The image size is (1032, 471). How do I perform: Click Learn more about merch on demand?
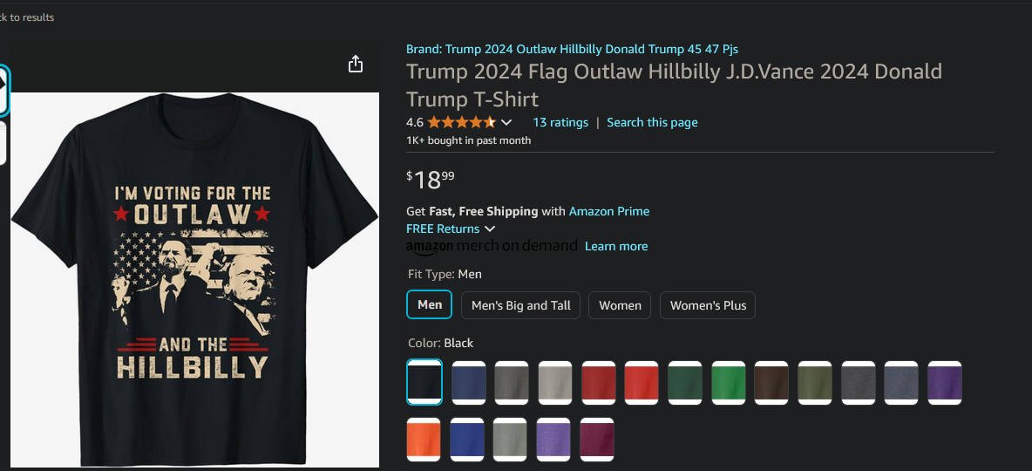point(616,246)
